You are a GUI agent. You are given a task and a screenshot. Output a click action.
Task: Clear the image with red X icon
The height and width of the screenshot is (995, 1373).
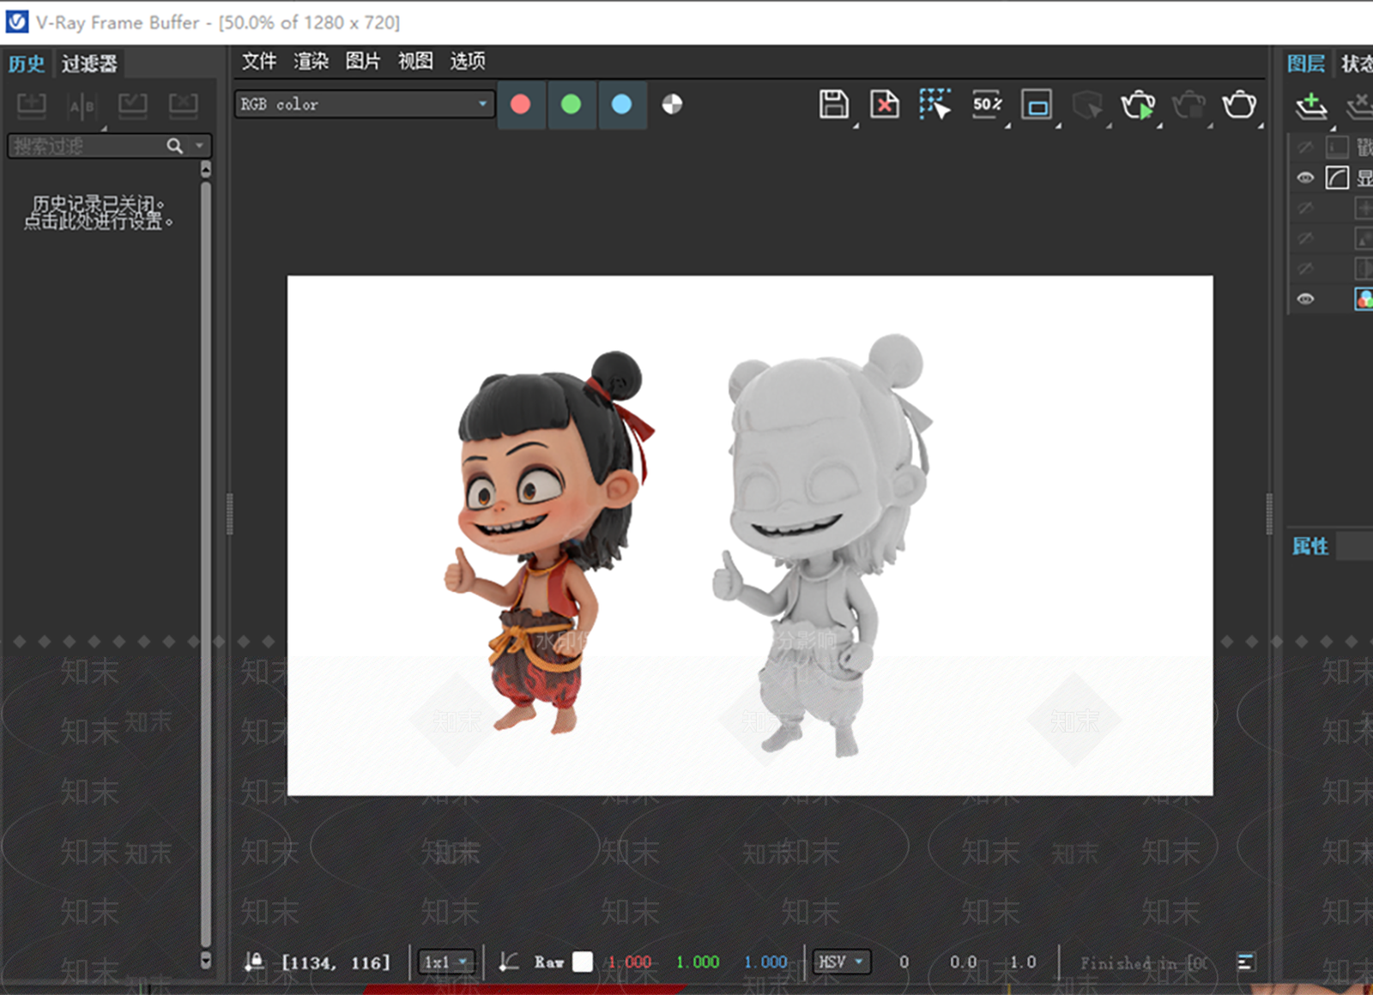(885, 104)
